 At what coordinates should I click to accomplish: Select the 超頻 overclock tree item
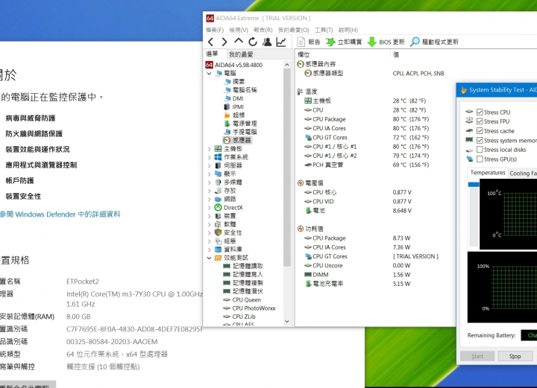coord(235,115)
